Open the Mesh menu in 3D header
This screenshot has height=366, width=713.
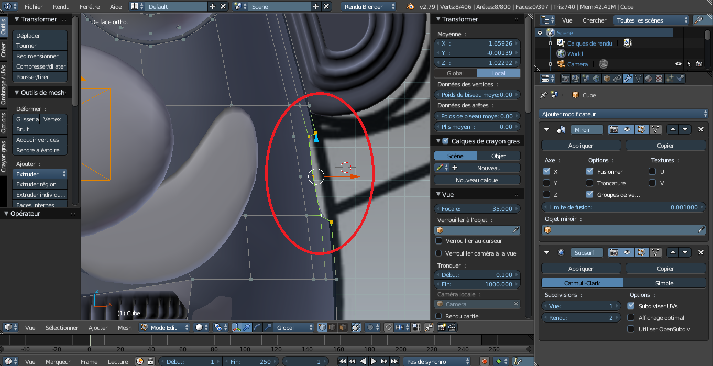pyautogui.click(x=125, y=327)
